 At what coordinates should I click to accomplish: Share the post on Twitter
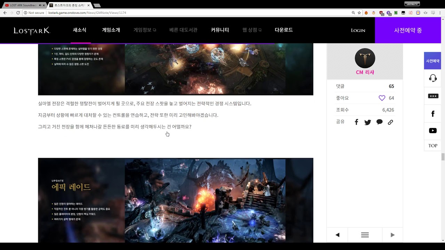367,122
